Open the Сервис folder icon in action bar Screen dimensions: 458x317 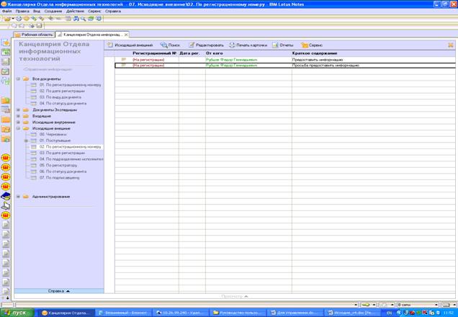coord(305,45)
